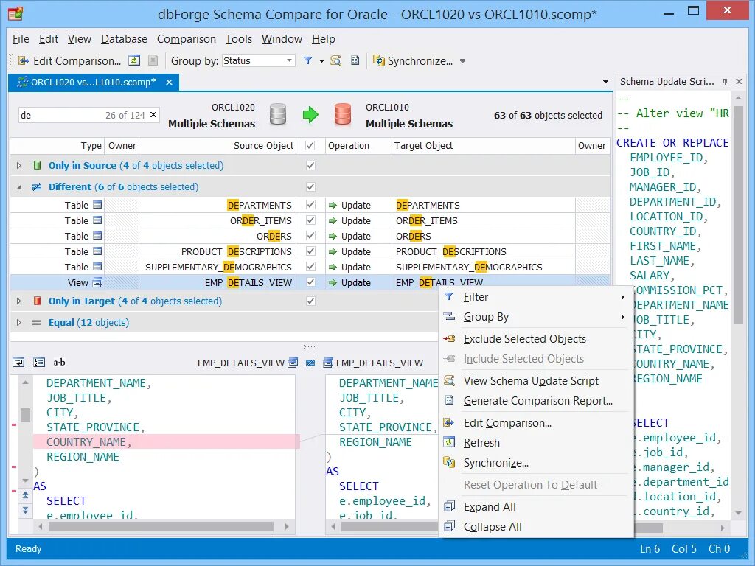Expand the Only in Target group
Image resolution: width=755 pixels, height=566 pixels.
point(18,301)
